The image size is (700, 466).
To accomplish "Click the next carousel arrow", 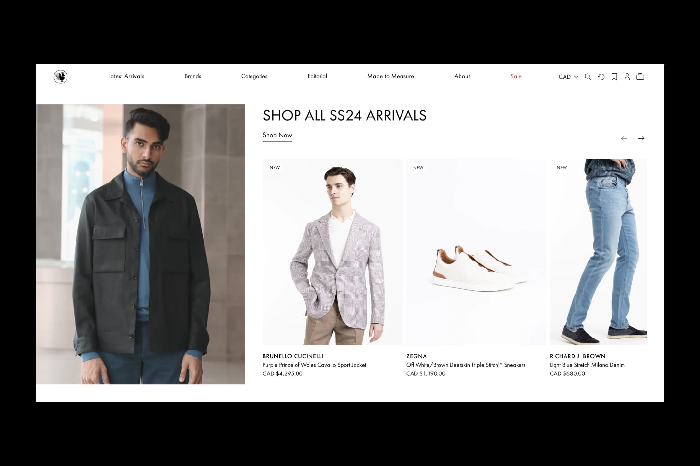I will pyautogui.click(x=641, y=138).
